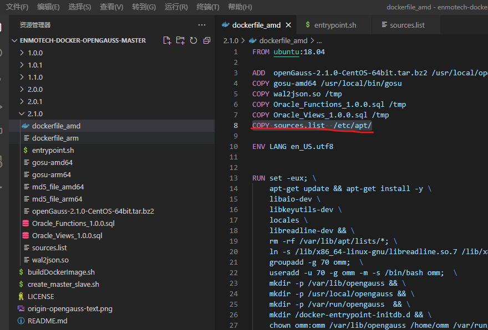This screenshot has height=330, width=488.
Task: Open the 终端(T) menu
Action: coord(208,7)
